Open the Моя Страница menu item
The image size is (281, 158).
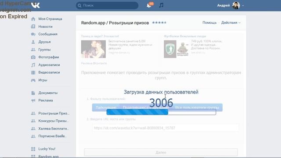pyautogui.click(x=50, y=19)
